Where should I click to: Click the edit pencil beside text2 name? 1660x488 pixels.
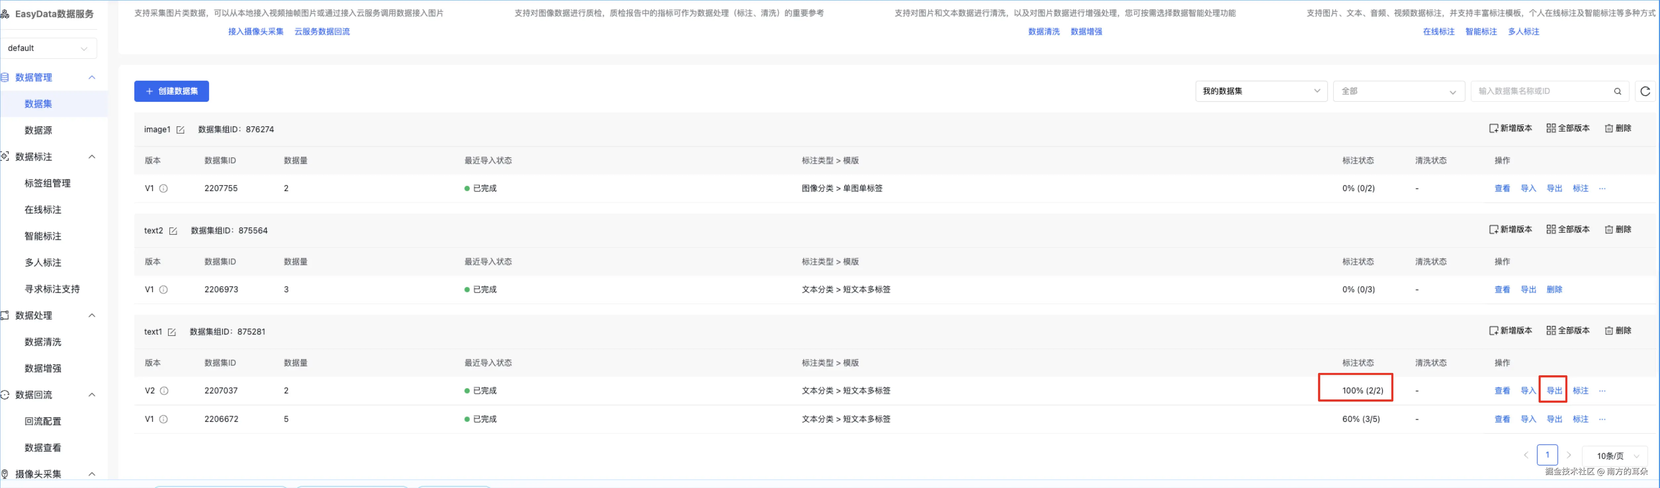[173, 231]
